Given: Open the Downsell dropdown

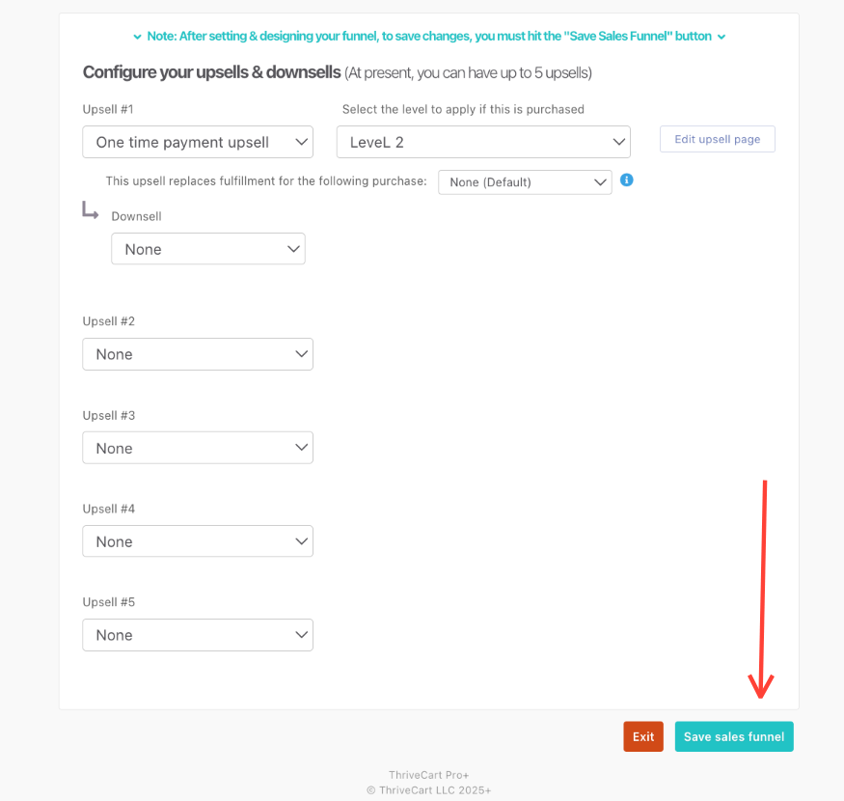Looking at the screenshot, I should pyautogui.click(x=208, y=249).
